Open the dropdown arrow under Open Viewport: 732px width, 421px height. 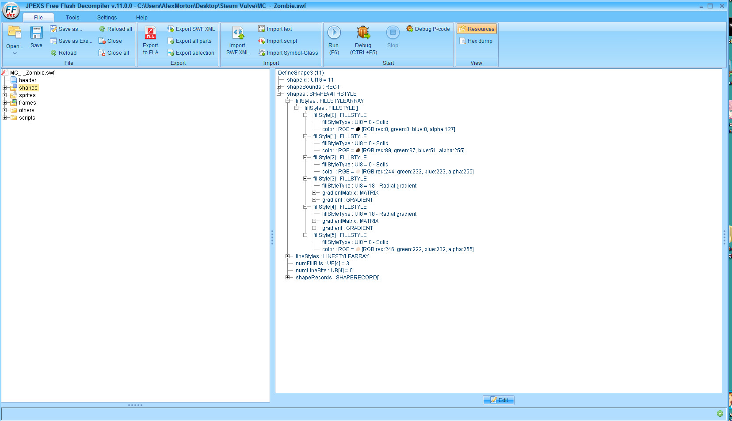15,53
